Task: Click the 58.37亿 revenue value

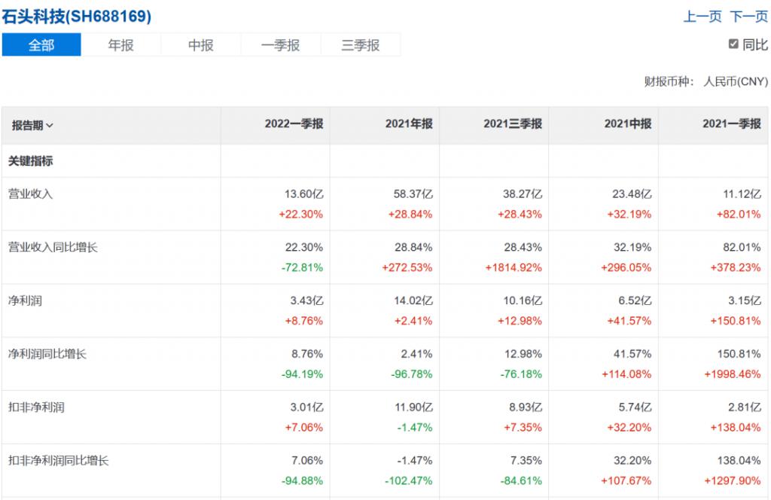Action: (x=413, y=194)
